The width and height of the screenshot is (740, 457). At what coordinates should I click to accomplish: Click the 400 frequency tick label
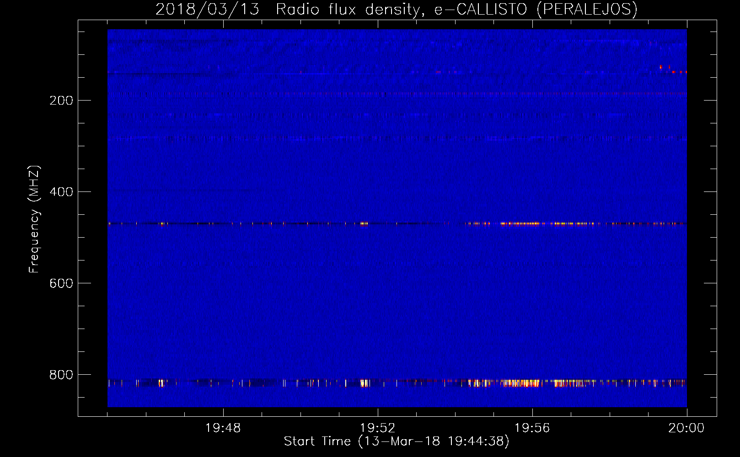[x=61, y=192]
